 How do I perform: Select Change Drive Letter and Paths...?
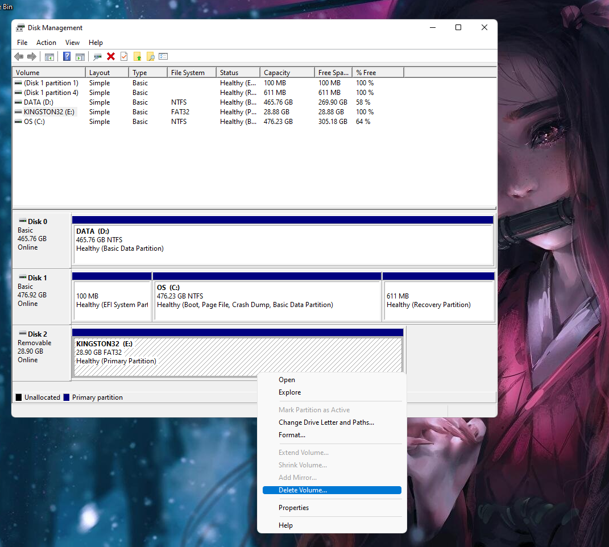click(332, 422)
